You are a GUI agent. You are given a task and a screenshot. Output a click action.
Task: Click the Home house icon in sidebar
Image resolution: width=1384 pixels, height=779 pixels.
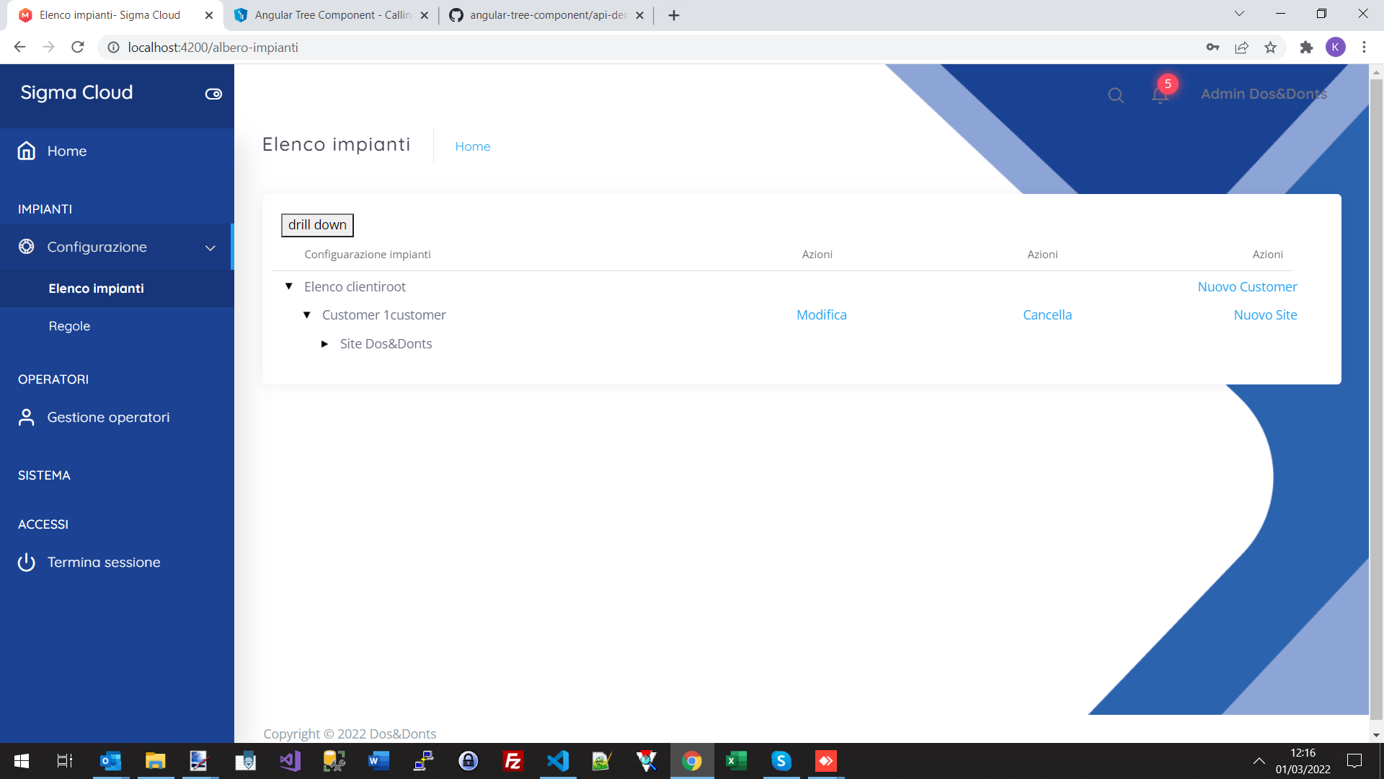pos(27,151)
